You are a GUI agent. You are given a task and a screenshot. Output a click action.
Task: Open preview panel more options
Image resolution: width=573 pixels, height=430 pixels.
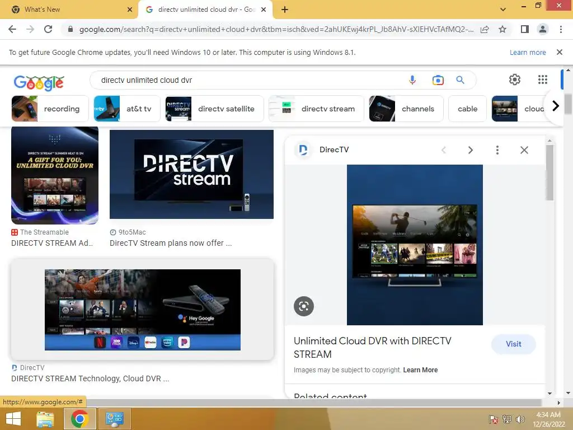click(497, 150)
